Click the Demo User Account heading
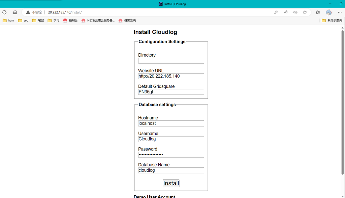The image size is (345, 198). (x=154, y=196)
